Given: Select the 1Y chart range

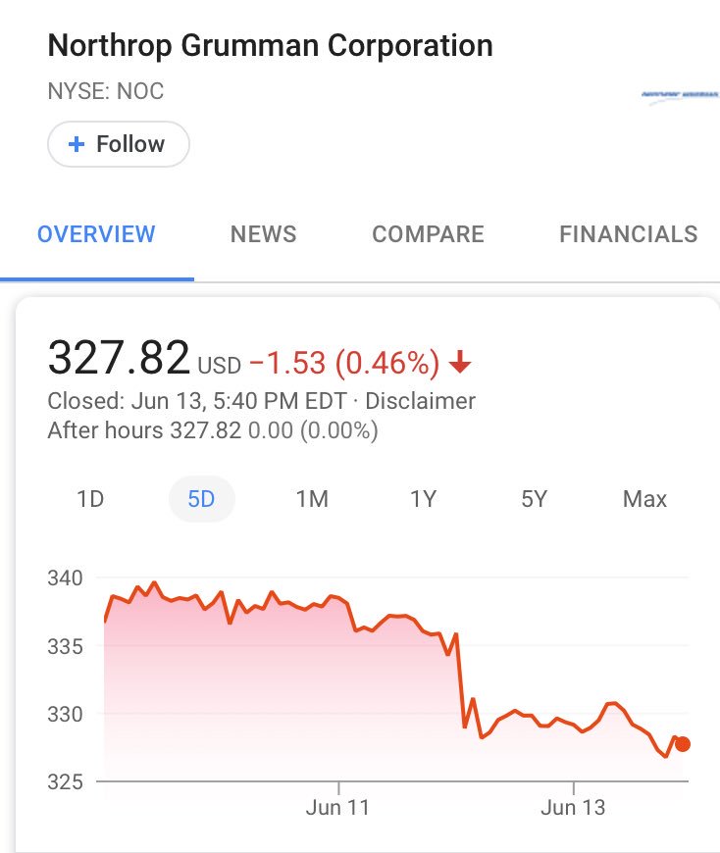Looking at the screenshot, I should click(424, 499).
